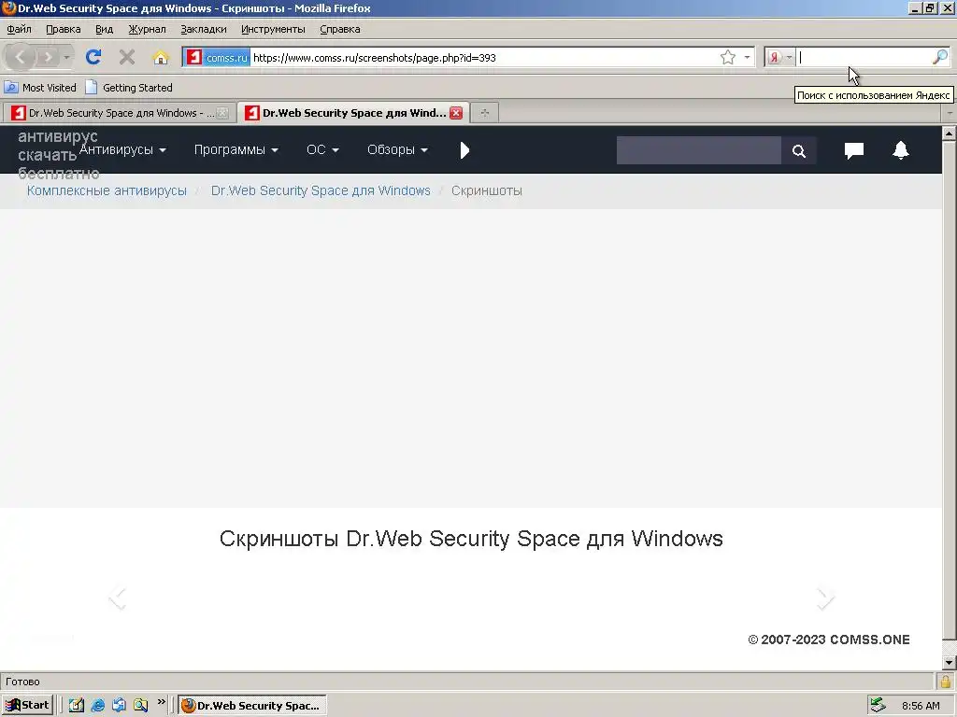
Task: Open the Windows Start button
Action: pos(27,706)
